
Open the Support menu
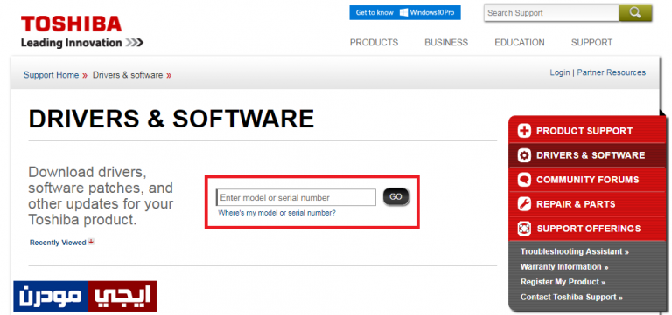tap(591, 42)
